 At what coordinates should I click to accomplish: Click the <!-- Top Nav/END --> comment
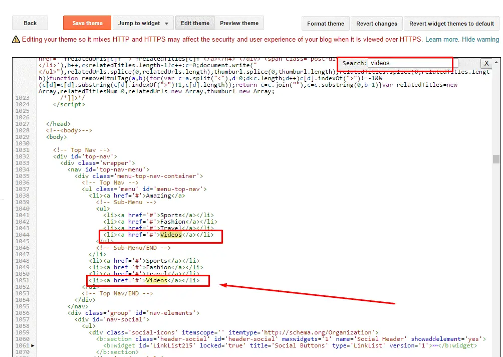tap(117, 293)
